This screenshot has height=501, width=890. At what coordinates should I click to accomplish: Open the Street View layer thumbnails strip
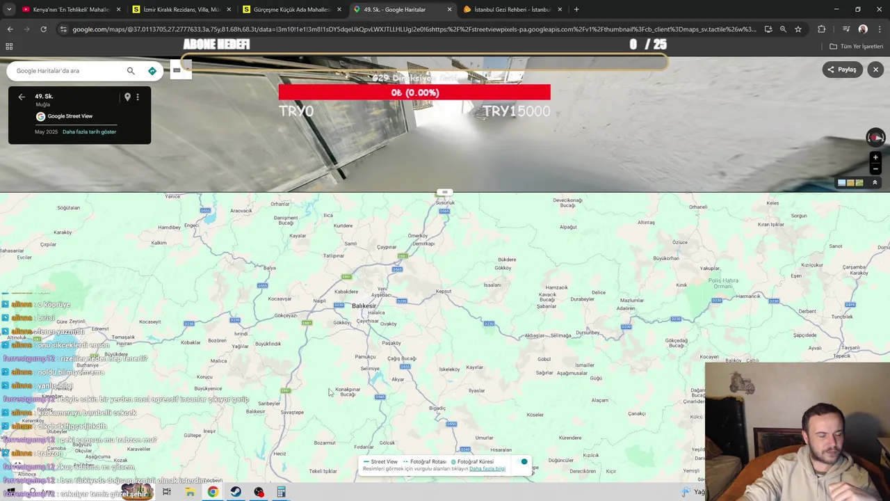[850, 182]
